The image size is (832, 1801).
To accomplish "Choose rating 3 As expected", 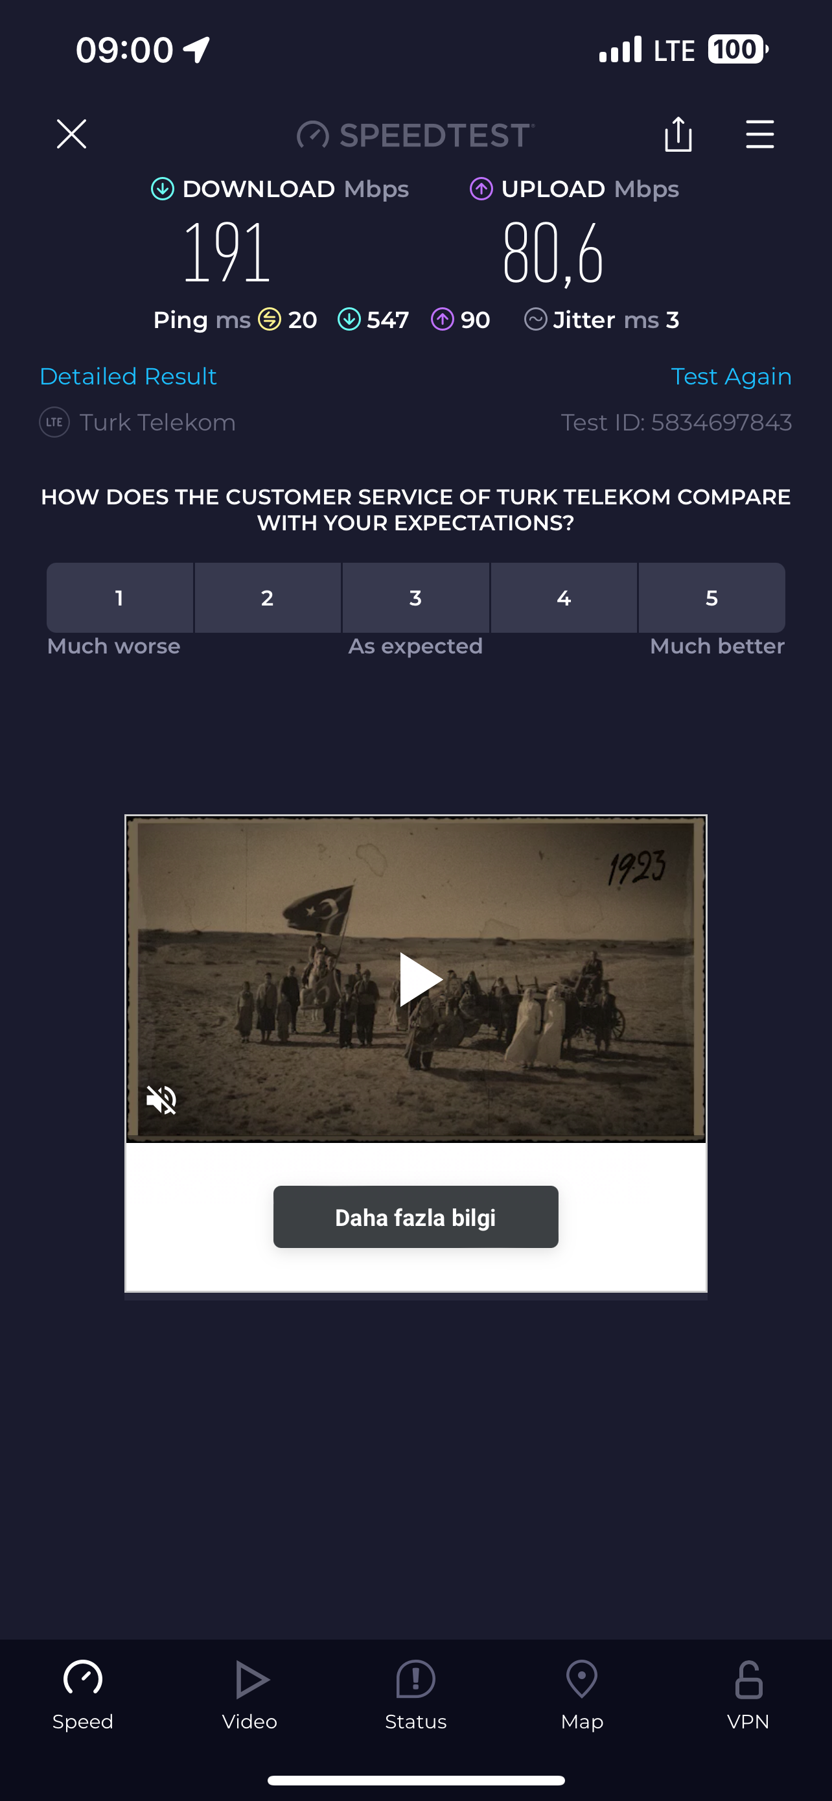I will (x=415, y=598).
